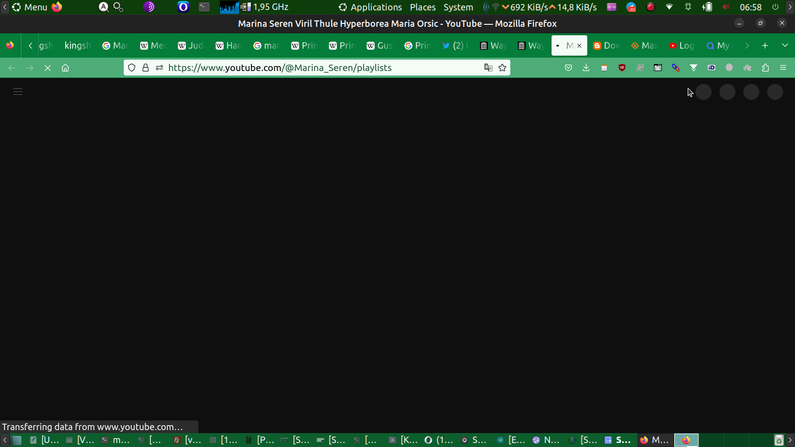
Task: Open the chain link extension
Action: pos(676,68)
